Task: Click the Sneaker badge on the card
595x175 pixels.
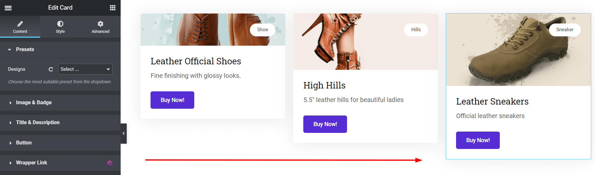Action: point(565,30)
